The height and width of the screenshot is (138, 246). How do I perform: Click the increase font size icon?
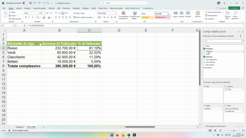tap(48, 13)
